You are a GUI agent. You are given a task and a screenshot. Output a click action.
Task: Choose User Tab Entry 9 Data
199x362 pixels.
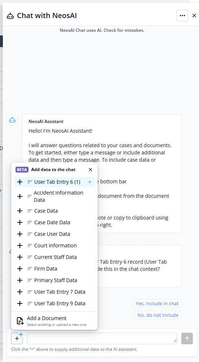pos(54,303)
